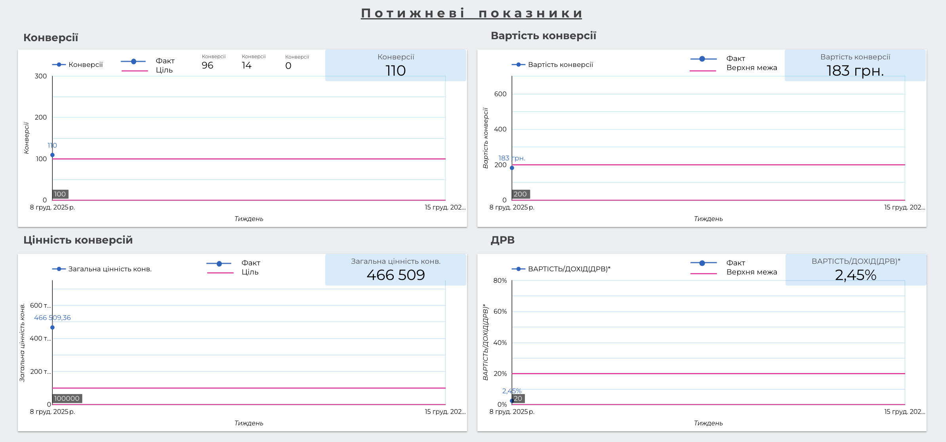The image size is (946, 442).
Task: Click the Факт legend marker in Вартість конверсії chart
Action: 702,59
